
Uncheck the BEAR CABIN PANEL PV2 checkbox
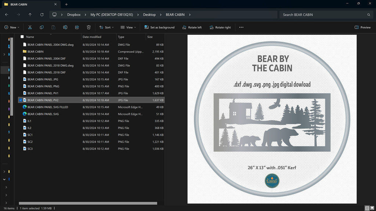pos(21,100)
